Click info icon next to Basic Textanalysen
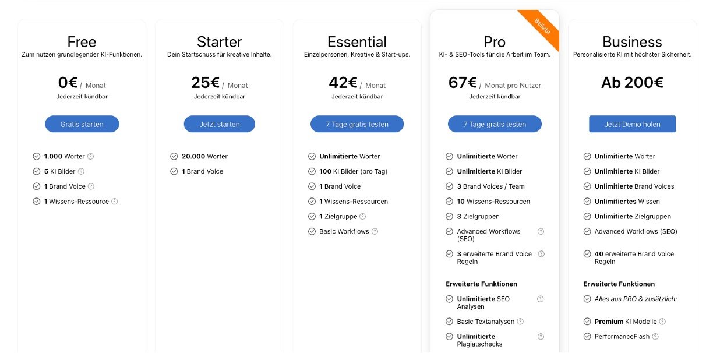This screenshot has height=353, width=713. 520,322
